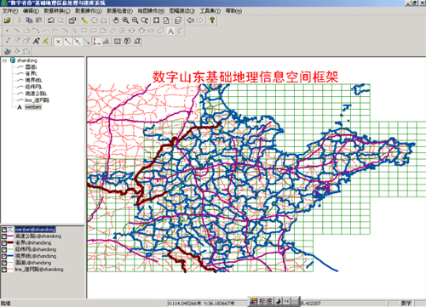Screen dimensions: 426x307
Task: Activate the zoom out magnifier
Action: coord(135,20)
